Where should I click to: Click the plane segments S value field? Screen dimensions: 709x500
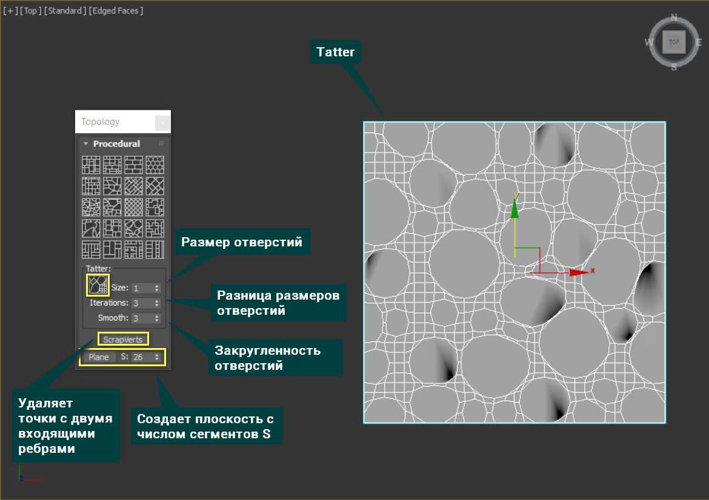(142, 357)
